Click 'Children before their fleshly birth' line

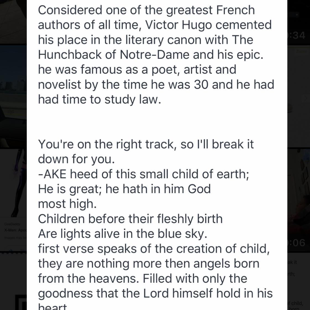[130, 219]
